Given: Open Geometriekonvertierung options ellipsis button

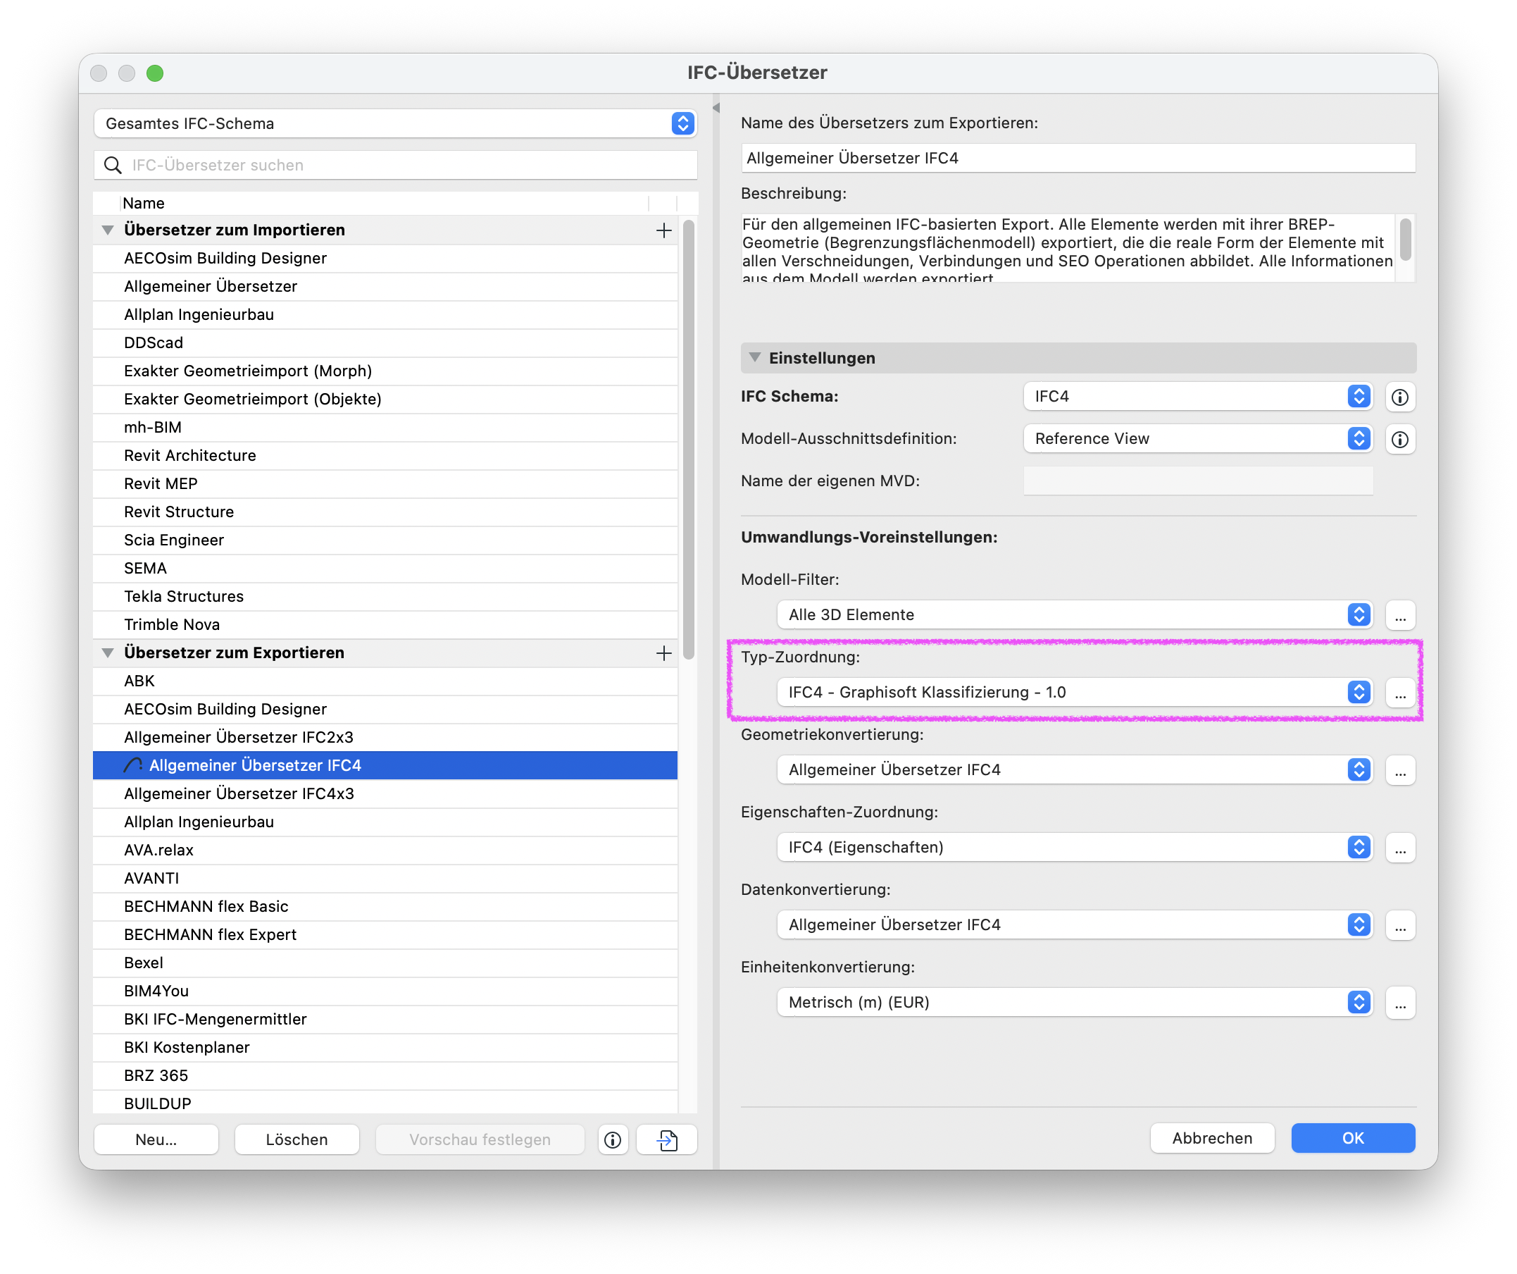Looking at the screenshot, I should point(1399,770).
